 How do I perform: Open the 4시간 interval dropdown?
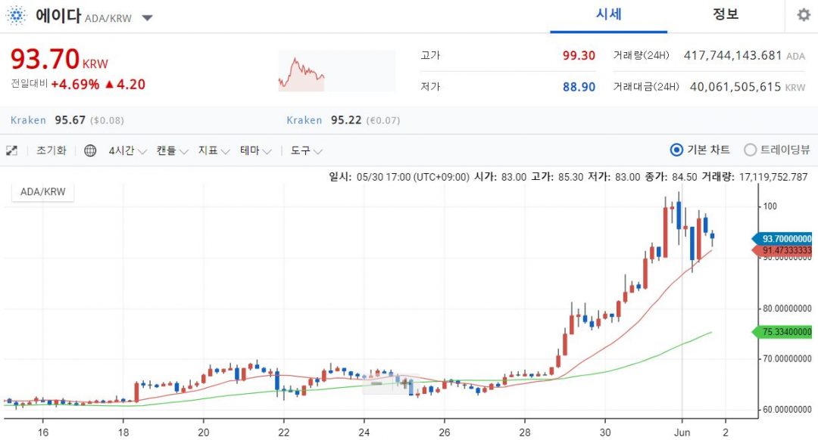pos(127,150)
